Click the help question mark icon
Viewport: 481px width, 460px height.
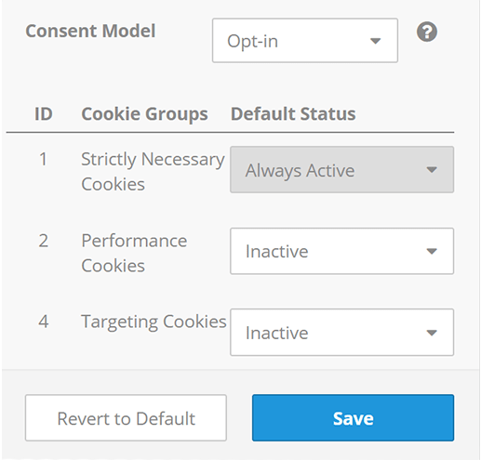point(427,32)
